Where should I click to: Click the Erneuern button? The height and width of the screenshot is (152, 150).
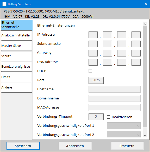point(127,146)
